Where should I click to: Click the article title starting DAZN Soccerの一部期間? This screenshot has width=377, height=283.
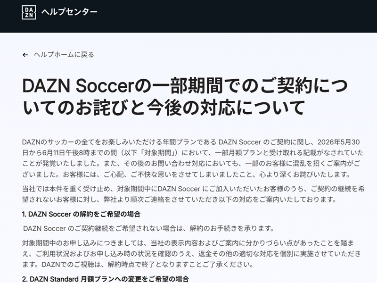click(x=185, y=96)
